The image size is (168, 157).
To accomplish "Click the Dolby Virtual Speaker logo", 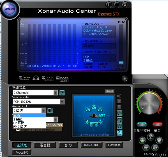I will tap(62, 79).
